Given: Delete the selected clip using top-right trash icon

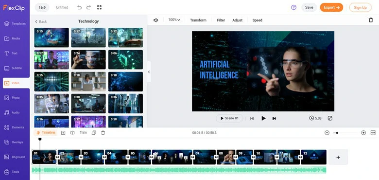Looking at the screenshot, I should coord(371,20).
